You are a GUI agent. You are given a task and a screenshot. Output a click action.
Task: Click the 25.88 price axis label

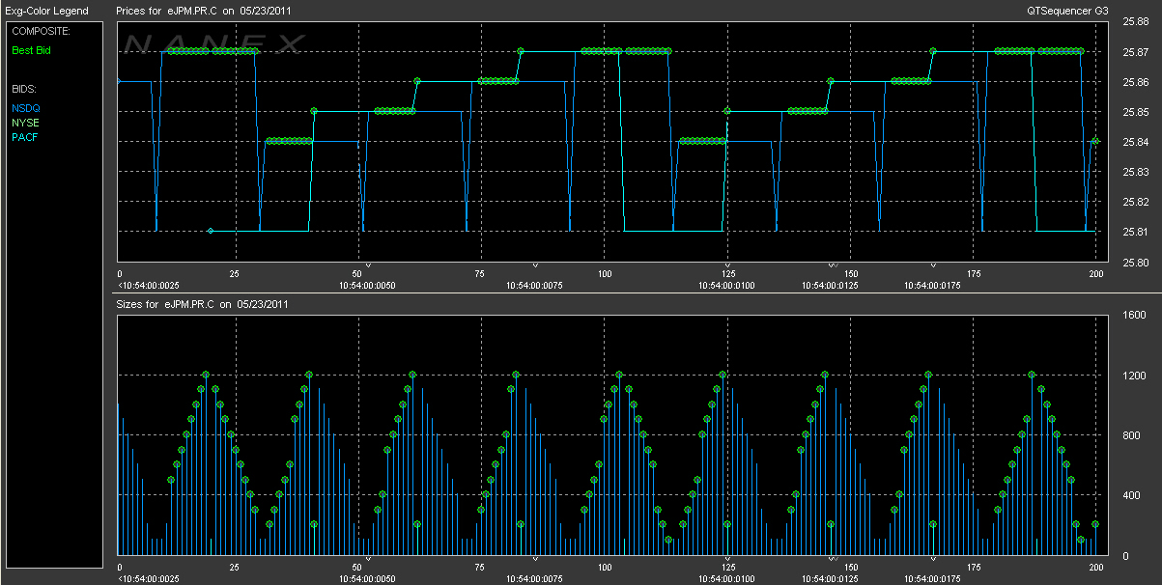[x=1134, y=22]
